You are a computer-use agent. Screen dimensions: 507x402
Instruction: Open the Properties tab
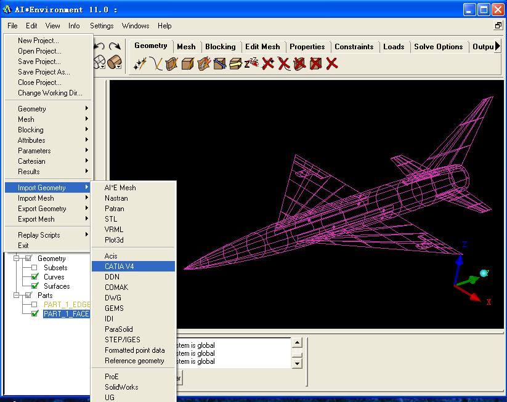[307, 47]
